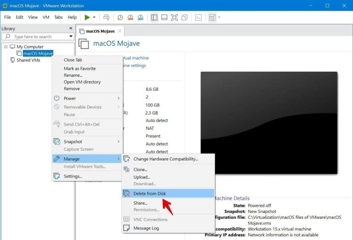Open the Help menu
Image resolution: width=353 pixels, height=240 pixels.
[x=72, y=17]
